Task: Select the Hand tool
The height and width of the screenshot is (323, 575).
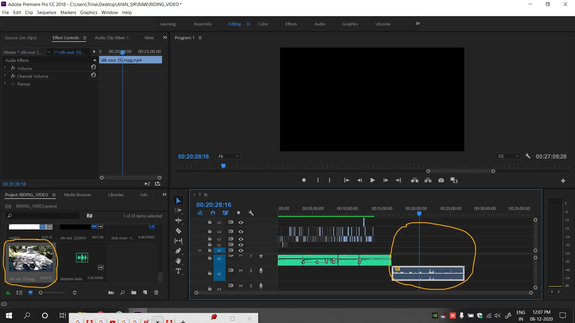Action: click(x=178, y=261)
